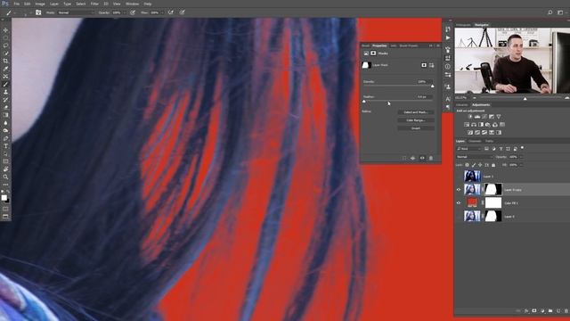Viewport: 570px width, 321px height.
Task: Add Curves adjustment
Action: tap(484, 117)
